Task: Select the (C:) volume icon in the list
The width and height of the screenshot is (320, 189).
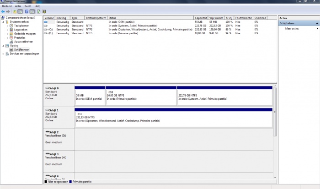Action: tap(46, 29)
